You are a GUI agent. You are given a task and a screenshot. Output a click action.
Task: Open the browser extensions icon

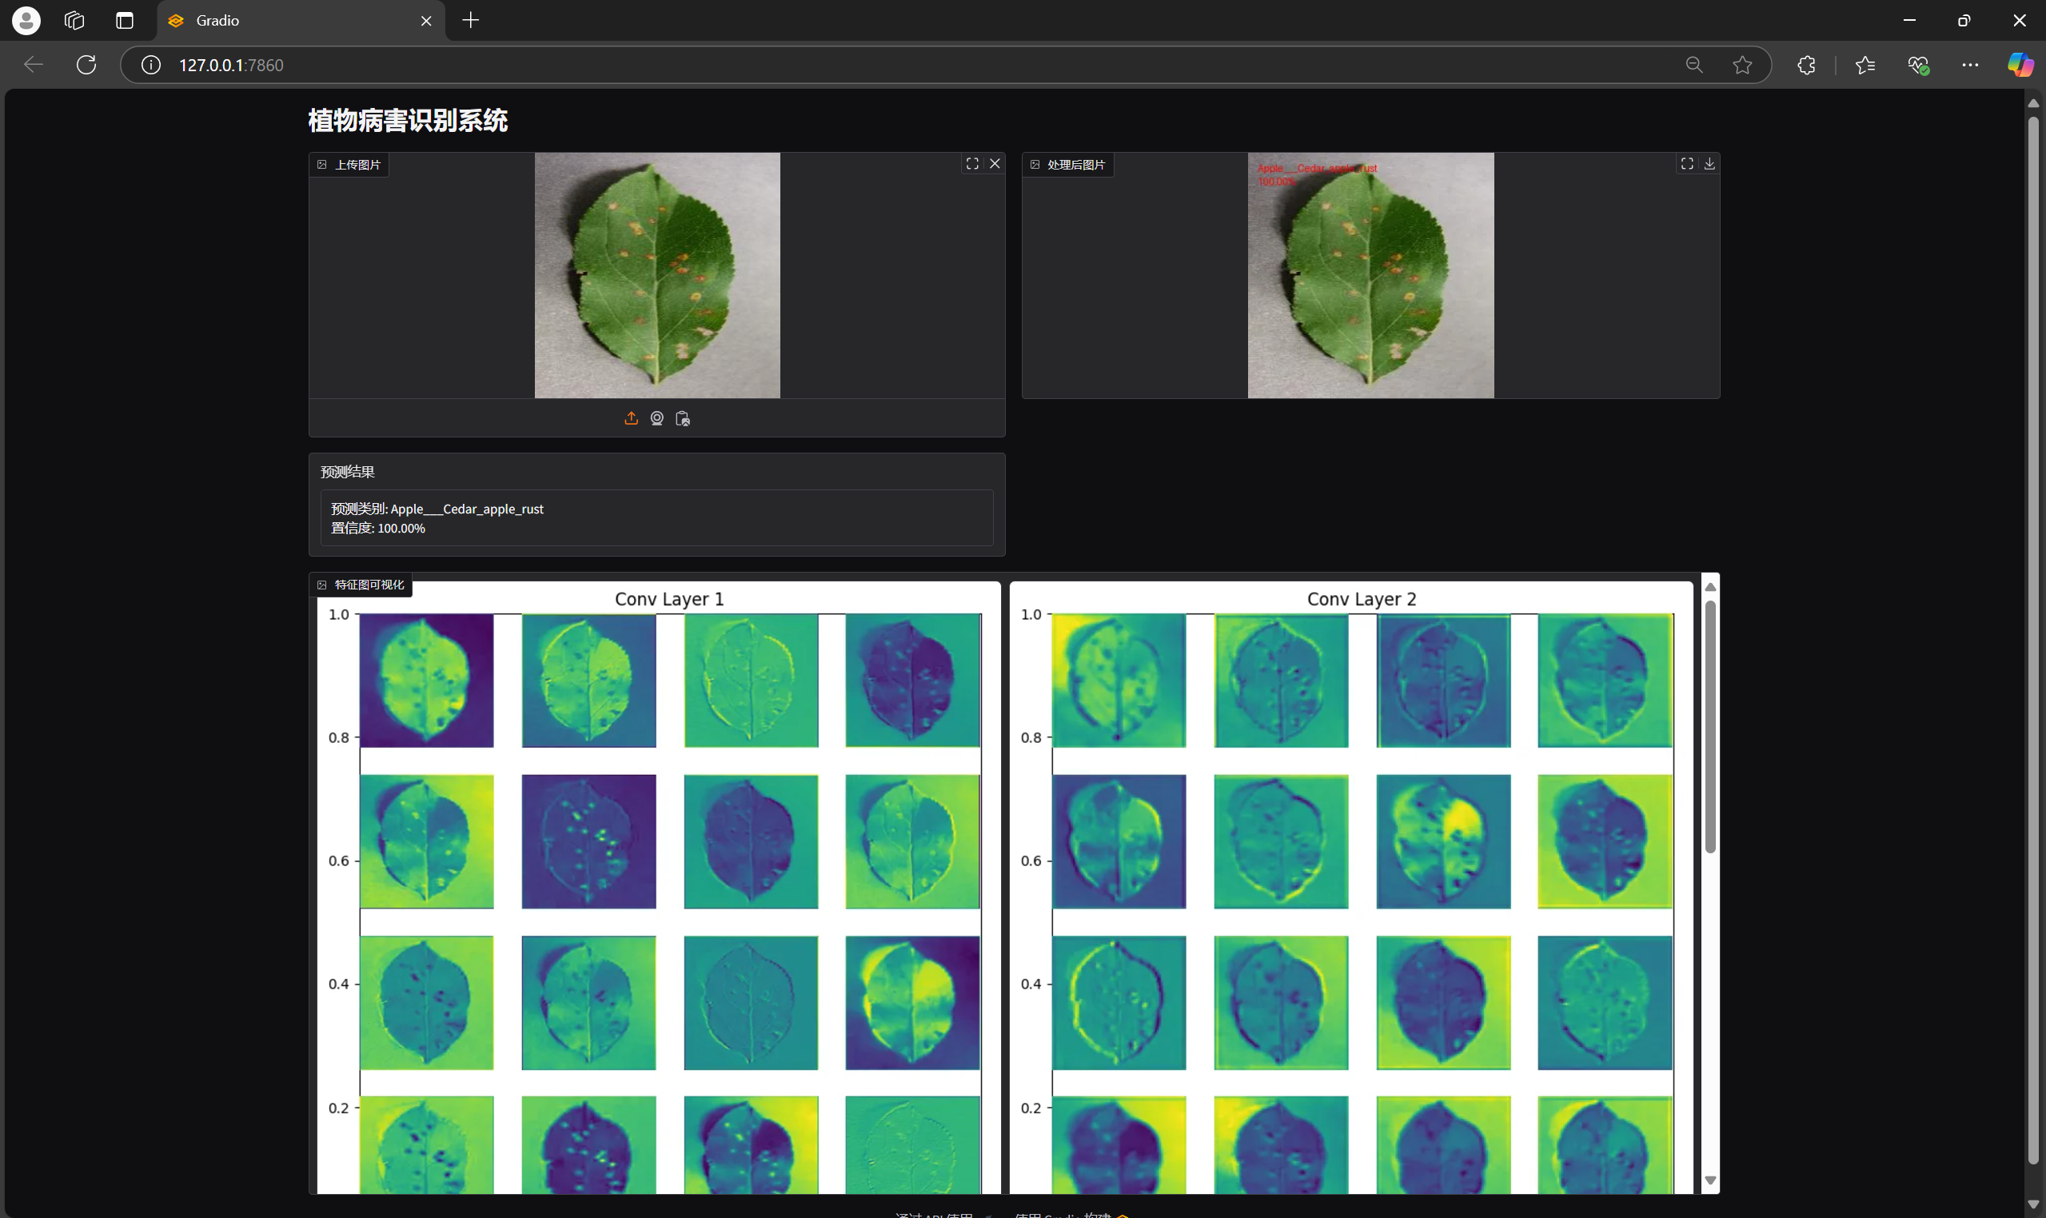[x=1805, y=65]
